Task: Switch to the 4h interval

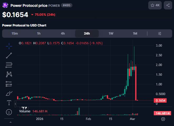Action: coord(63,34)
